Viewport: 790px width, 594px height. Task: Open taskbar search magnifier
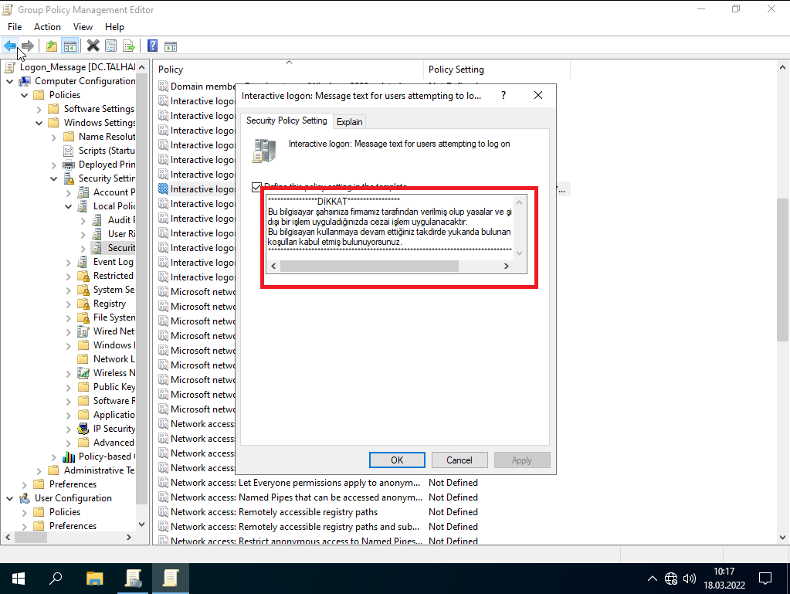pos(56,579)
